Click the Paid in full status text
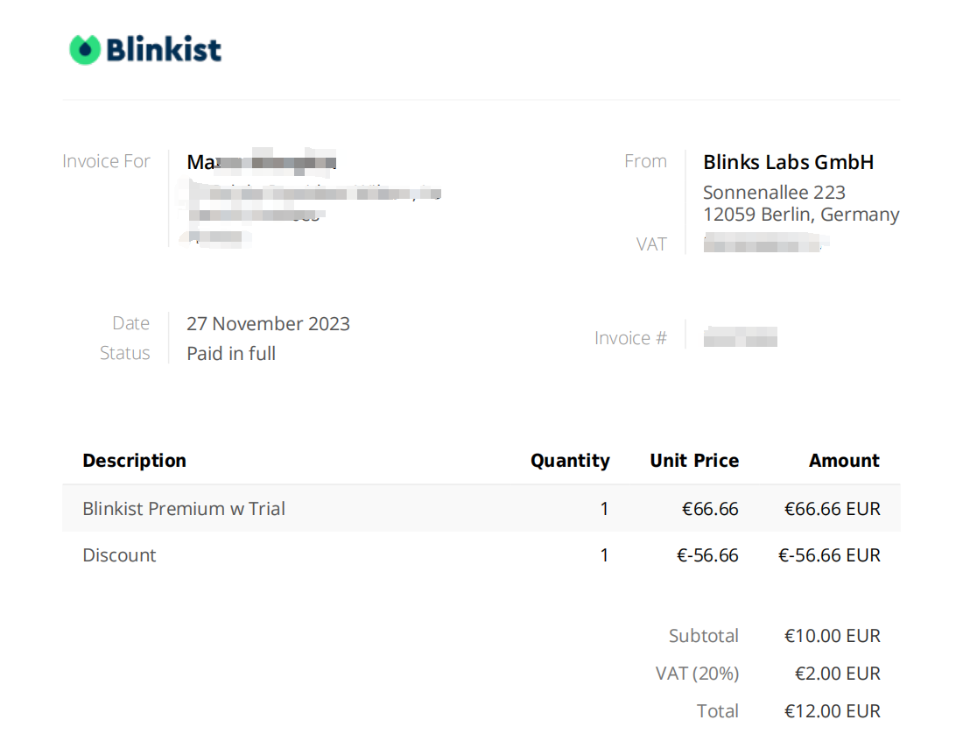The height and width of the screenshot is (734, 963). [x=231, y=354]
